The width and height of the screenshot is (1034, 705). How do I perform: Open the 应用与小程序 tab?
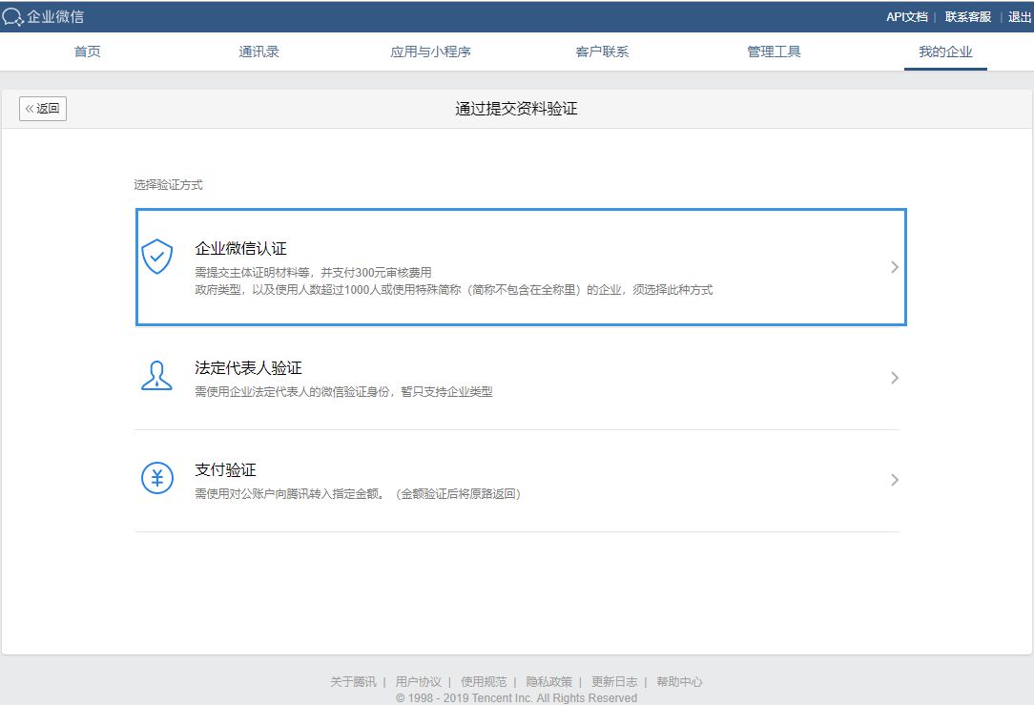431,52
